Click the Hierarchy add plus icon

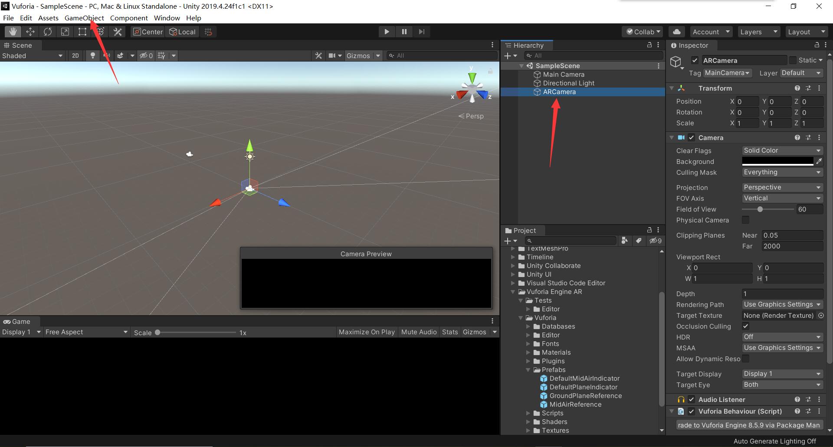(508, 55)
